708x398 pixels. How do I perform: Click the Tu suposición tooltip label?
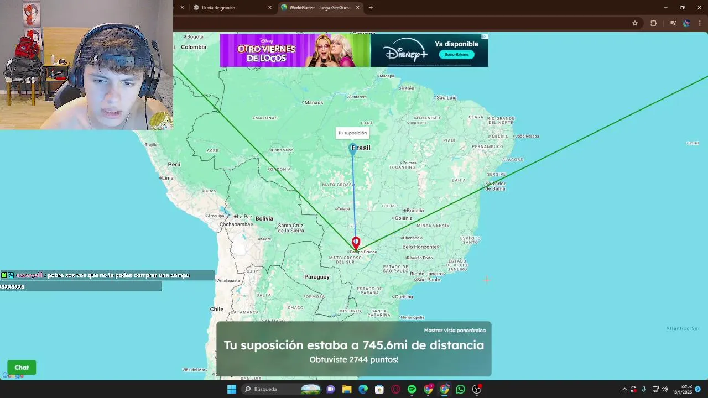352,133
